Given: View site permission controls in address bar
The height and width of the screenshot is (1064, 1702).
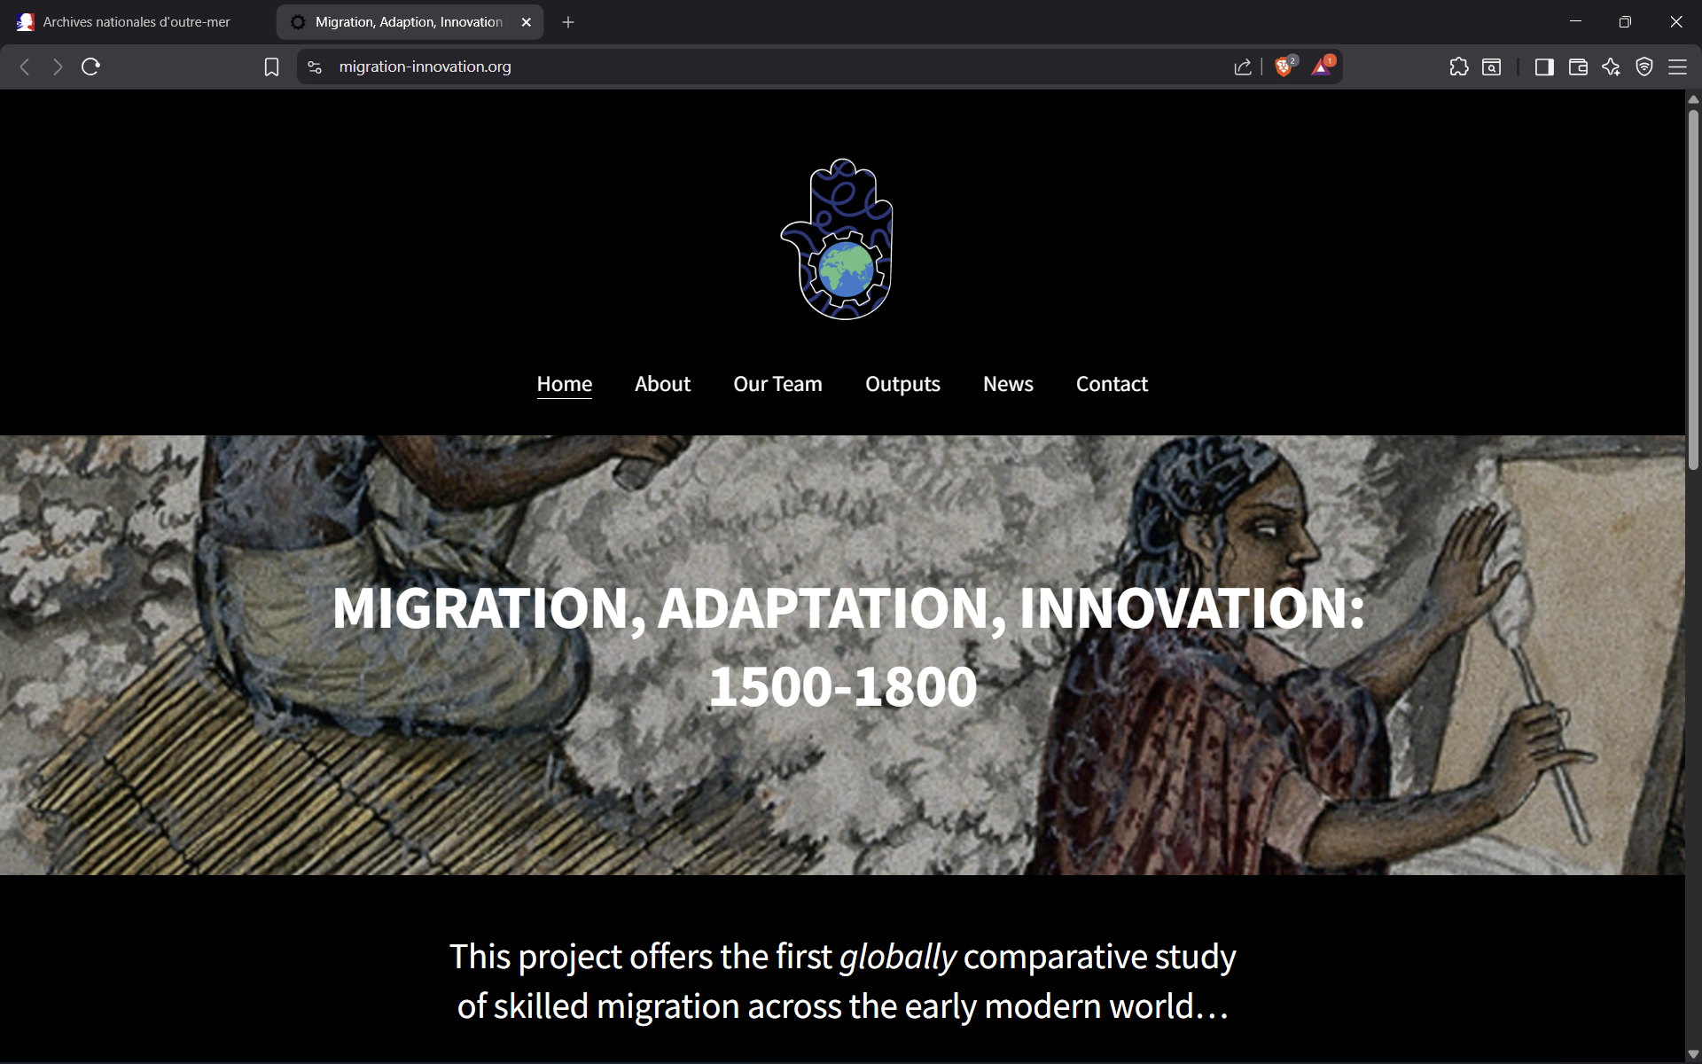Looking at the screenshot, I should (314, 66).
